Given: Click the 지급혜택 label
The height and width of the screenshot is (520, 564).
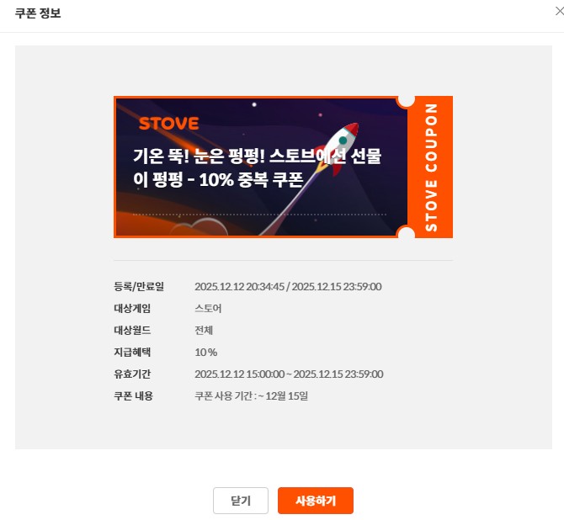Looking at the screenshot, I should [x=132, y=352].
